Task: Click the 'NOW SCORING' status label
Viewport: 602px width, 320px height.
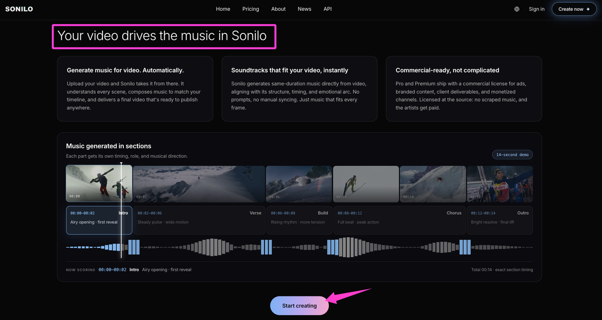Action: (x=80, y=270)
